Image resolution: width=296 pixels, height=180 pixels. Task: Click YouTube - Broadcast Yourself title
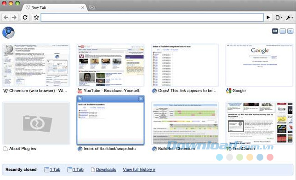tap(112, 91)
